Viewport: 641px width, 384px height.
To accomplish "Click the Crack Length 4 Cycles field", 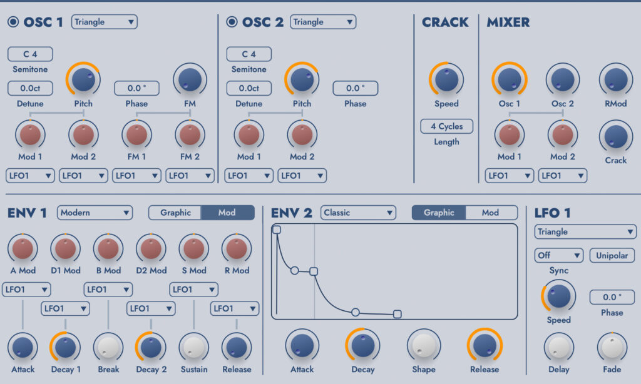I will pos(446,126).
